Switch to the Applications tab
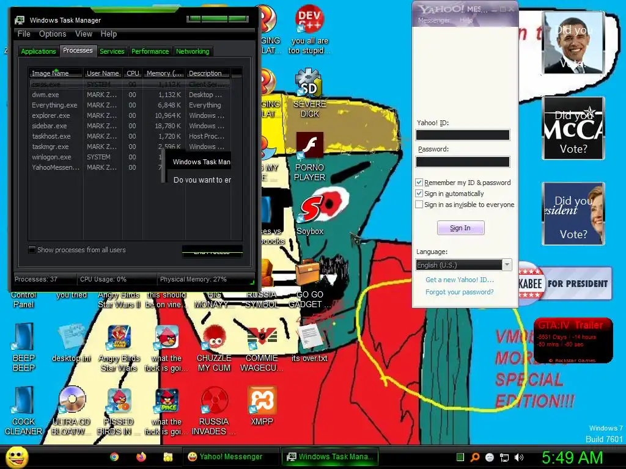Screen dimensions: 626x469 coord(39,51)
